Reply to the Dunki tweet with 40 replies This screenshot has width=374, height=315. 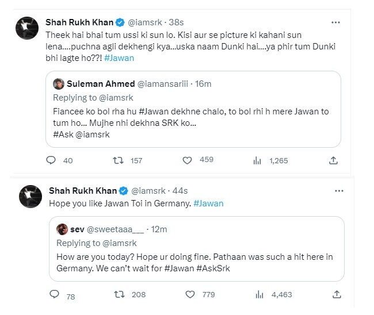tap(51, 160)
